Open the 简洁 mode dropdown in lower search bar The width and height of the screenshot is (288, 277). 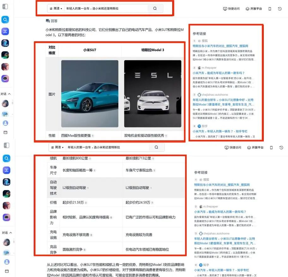point(57,147)
